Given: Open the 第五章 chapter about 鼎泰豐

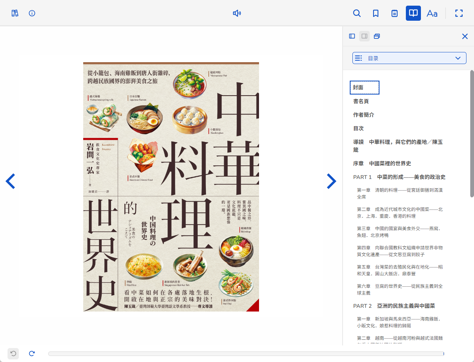Looking at the screenshot, I should click(399, 270).
